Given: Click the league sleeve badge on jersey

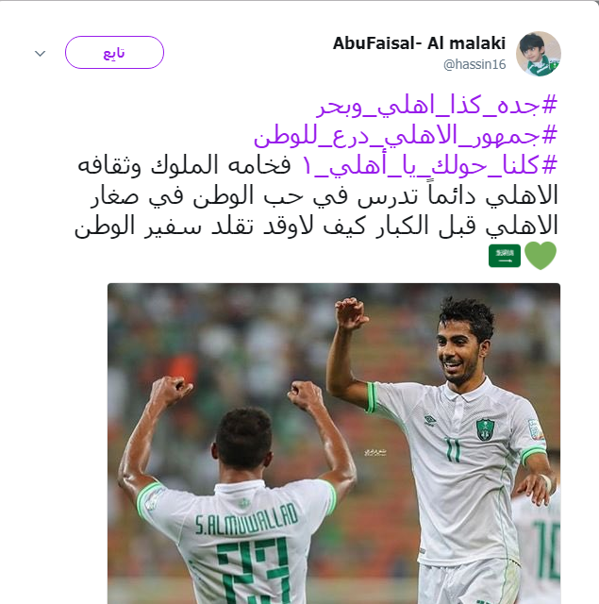Looking at the screenshot, I should (x=534, y=429).
